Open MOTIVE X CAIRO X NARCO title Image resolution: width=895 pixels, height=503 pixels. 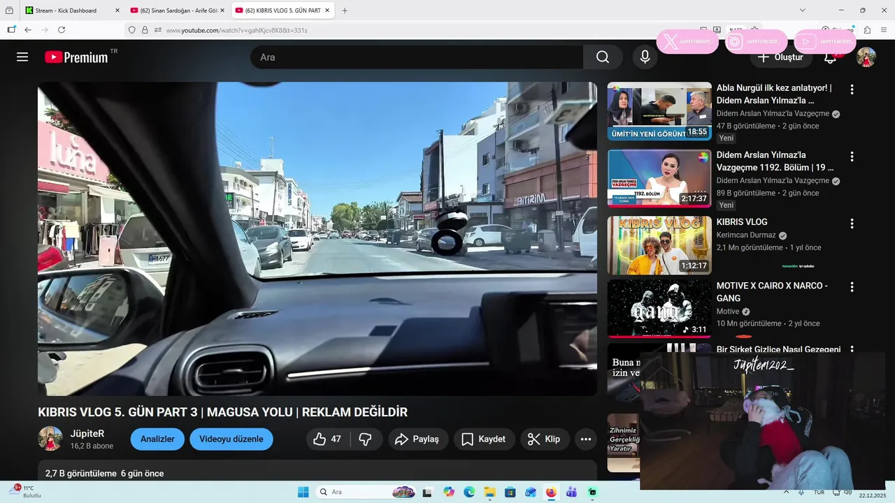point(772,292)
